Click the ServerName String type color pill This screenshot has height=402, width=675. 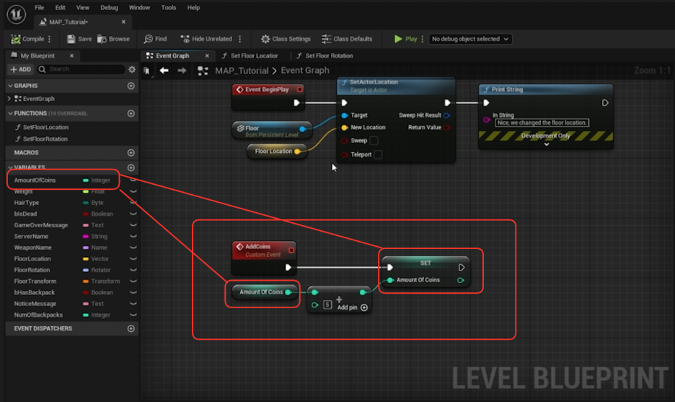[86, 236]
